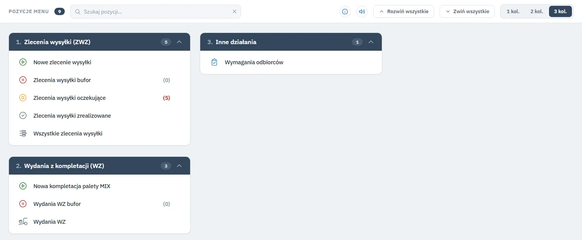Click the 9 badge next to POZYCJE MENU
Screen dimensions: 582x240
pos(59,12)
